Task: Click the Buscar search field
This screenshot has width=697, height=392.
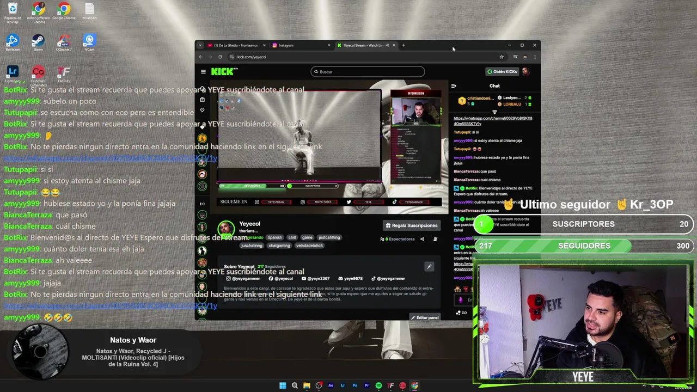Action: point(368,71)
